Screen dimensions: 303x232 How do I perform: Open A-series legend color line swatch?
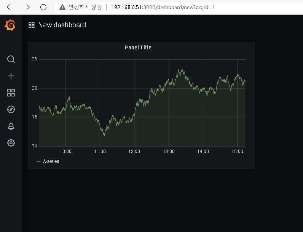[38, 162]
